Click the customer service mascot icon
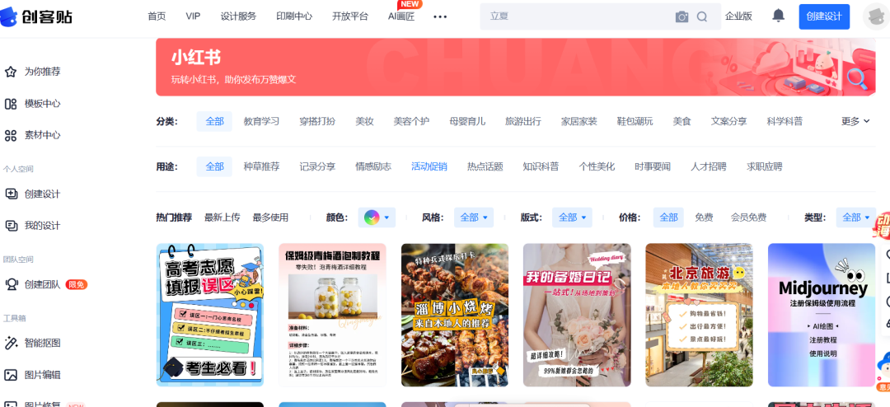The image size is (890, 407). click(x=883, y=366)
